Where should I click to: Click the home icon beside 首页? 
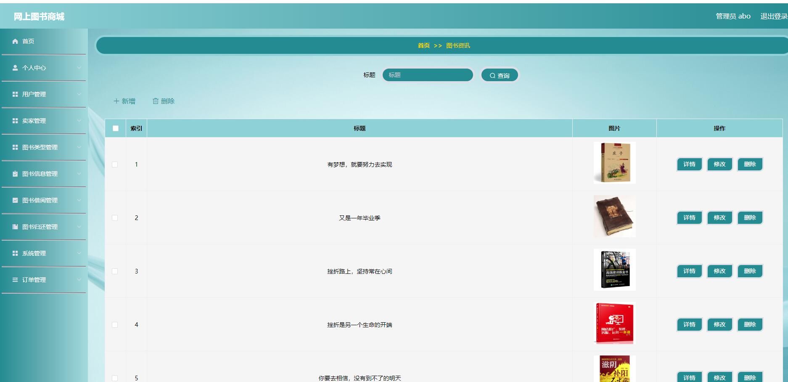[15, 41]
